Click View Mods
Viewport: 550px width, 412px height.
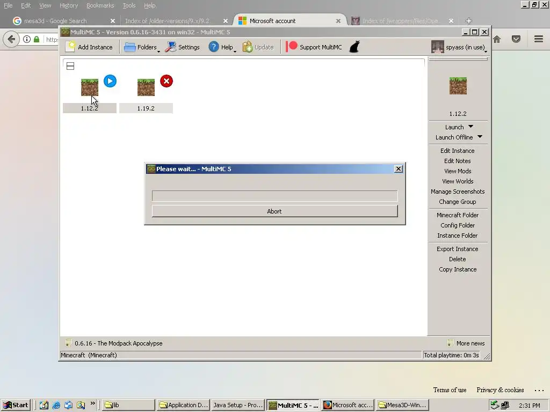coord(458,171)
